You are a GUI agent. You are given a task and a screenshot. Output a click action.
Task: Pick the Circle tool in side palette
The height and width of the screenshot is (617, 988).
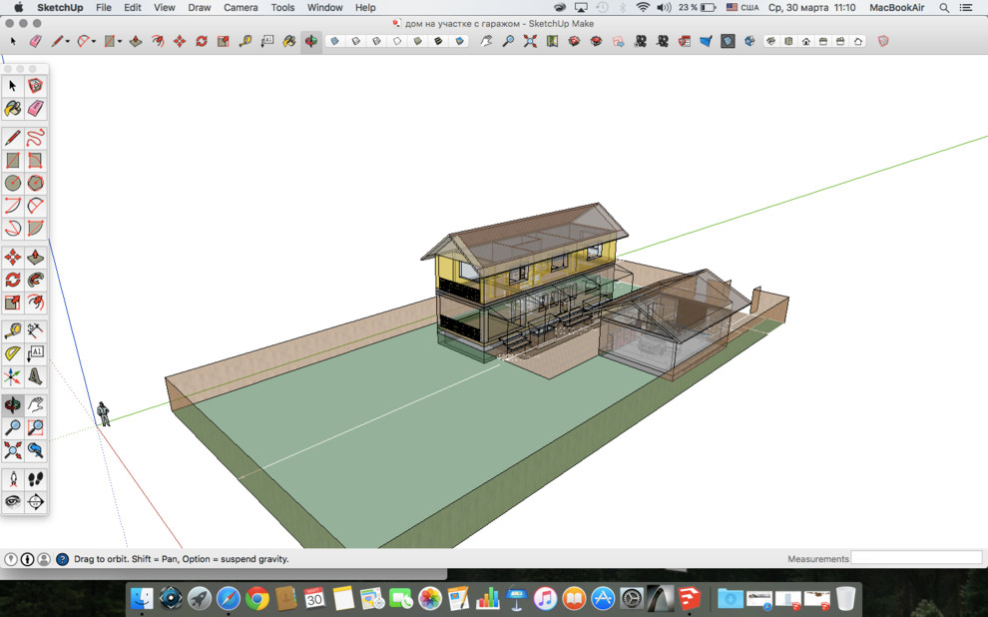pyautogui.click(x=13, y=183)
